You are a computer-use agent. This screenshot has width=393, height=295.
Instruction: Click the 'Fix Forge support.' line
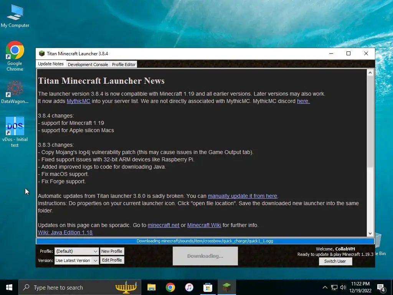point(62,181)
